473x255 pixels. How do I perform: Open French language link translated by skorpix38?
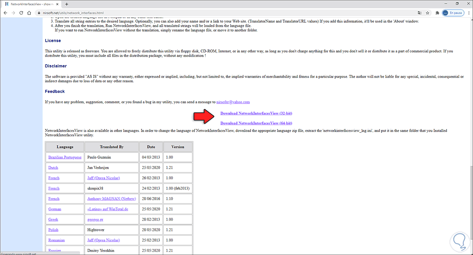54,188
